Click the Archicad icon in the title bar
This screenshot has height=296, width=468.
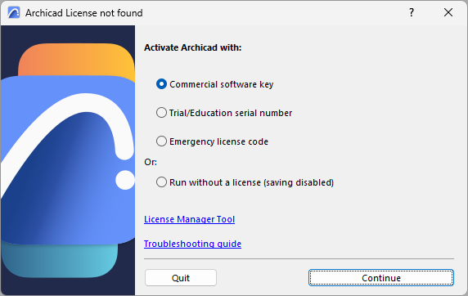(14, 13)
